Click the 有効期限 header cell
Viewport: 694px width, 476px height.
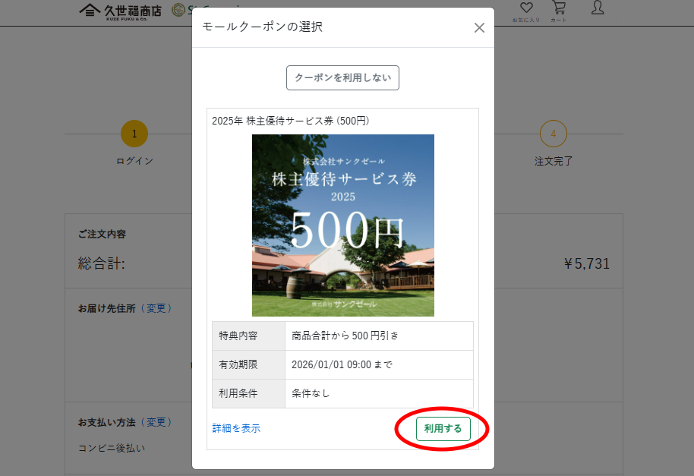click(x=249, y=364)
